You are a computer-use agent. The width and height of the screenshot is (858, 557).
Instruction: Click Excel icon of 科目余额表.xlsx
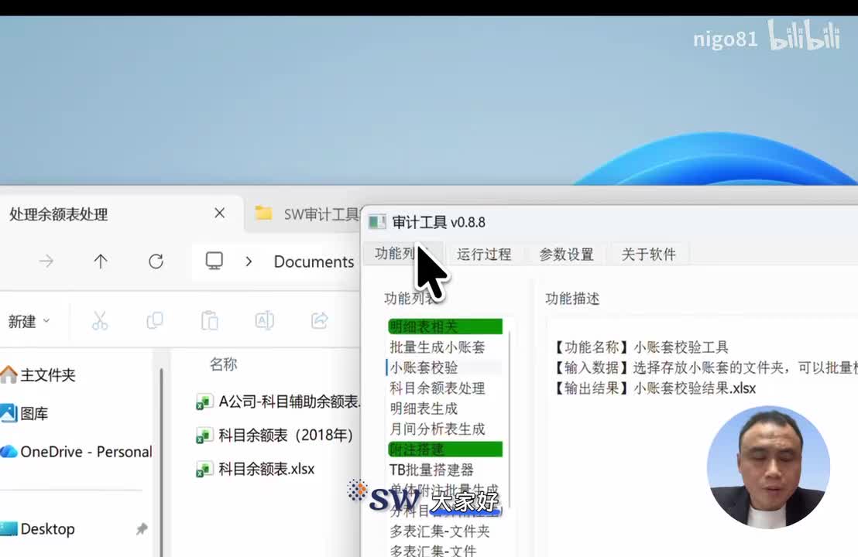click(x=204, y=470)
